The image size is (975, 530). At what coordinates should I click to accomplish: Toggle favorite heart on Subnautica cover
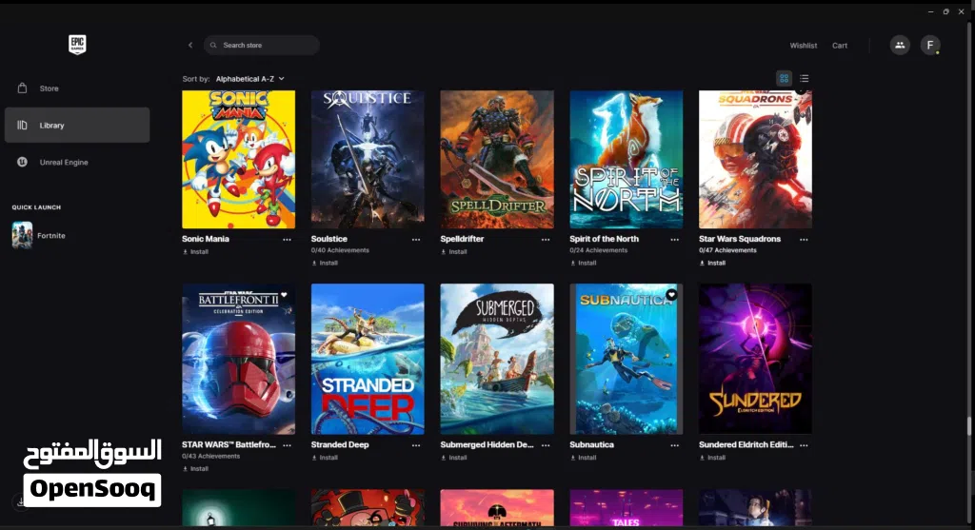(x=671, y=295)
